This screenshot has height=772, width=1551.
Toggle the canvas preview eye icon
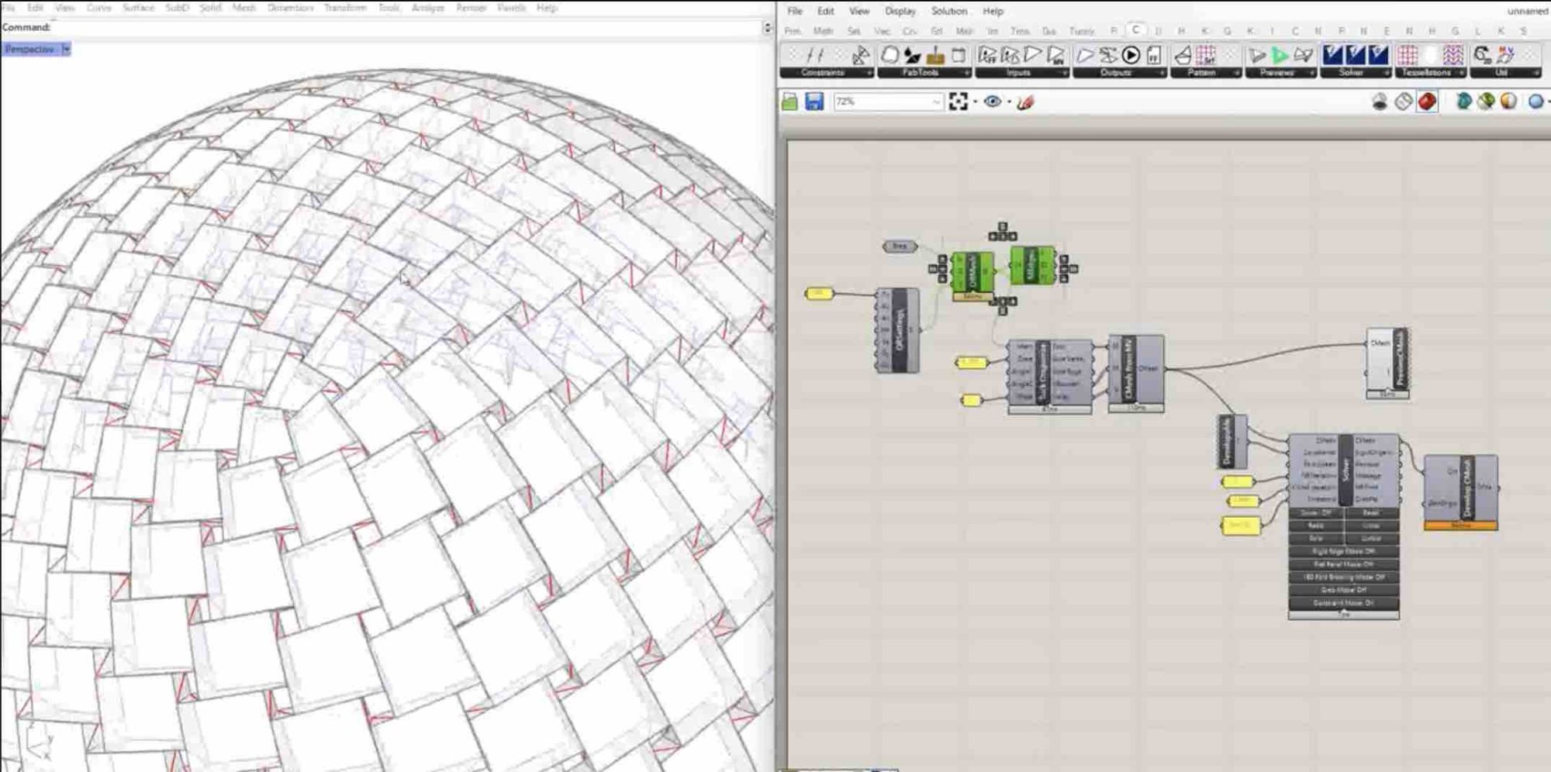(x=992, y=102)
